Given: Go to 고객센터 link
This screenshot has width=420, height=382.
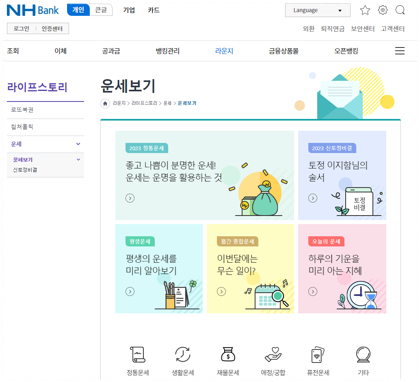Looking at the screenshot, I should click(393, 29).
